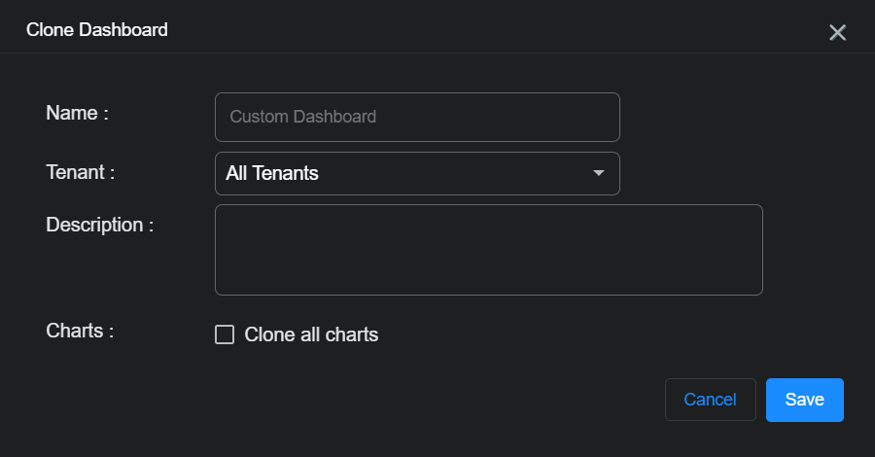
Task: Focus the Description text area
Action: [488, 249]
